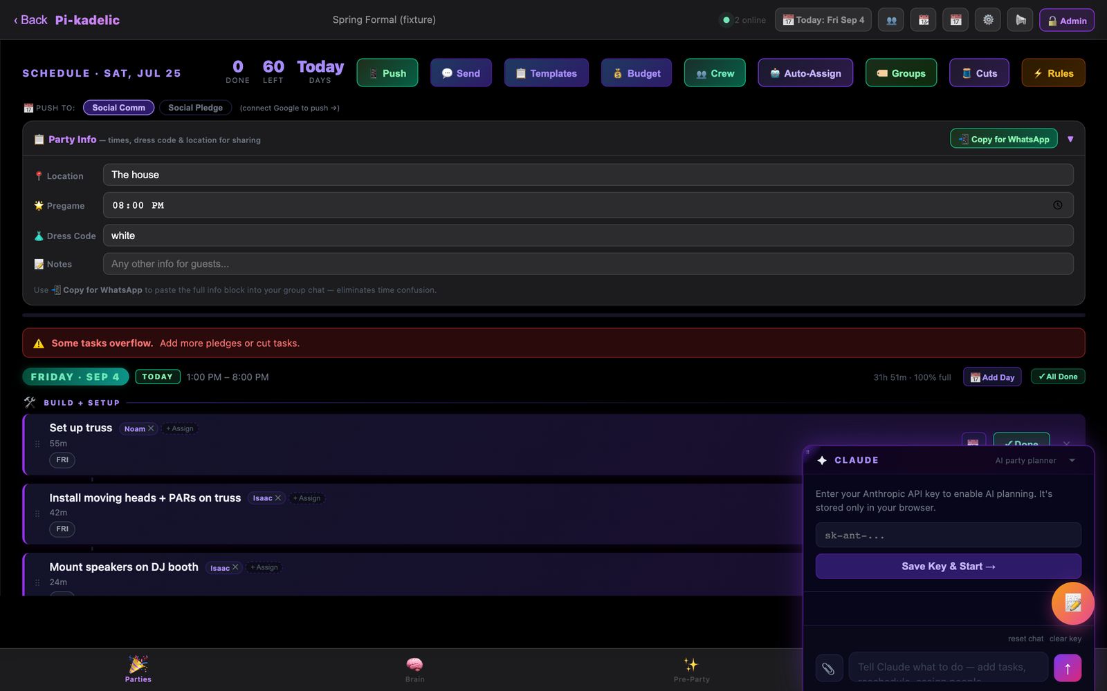Click the connect Google to push link
Screen dimensions: 1107x691
pyautogui.click(x=289, y=108)
